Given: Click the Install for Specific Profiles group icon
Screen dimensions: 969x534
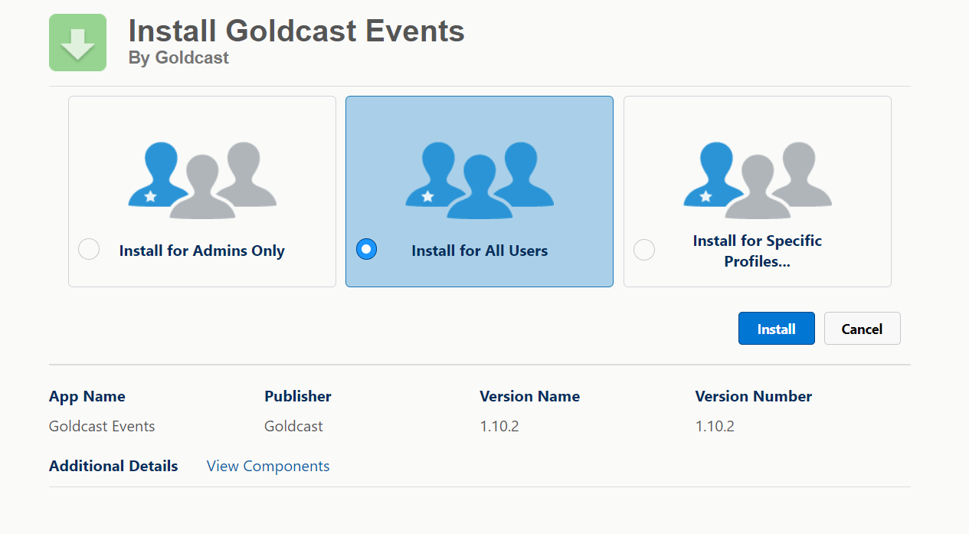Looking at the screenshot, I should (757, 178).
